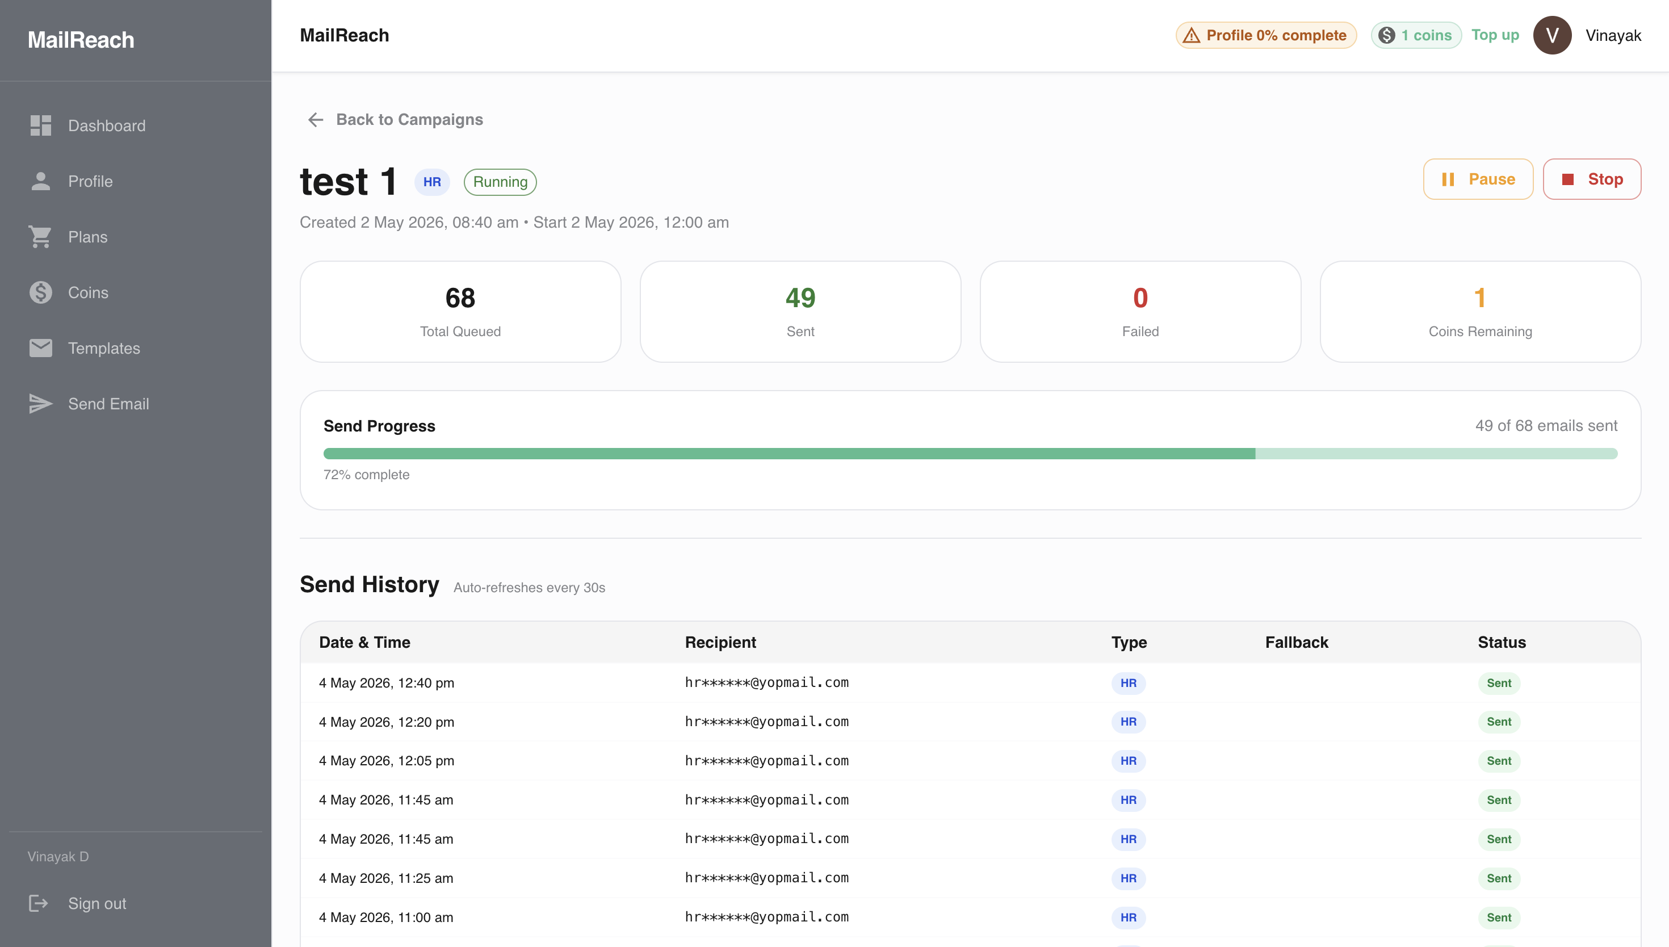Click the 72% complete label
1669x947 pixels.
tap(366, 475)
